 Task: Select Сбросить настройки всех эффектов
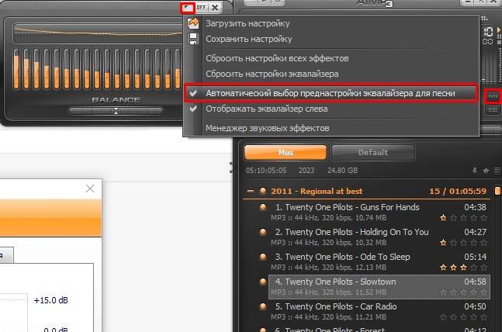[x=277, y=58]
